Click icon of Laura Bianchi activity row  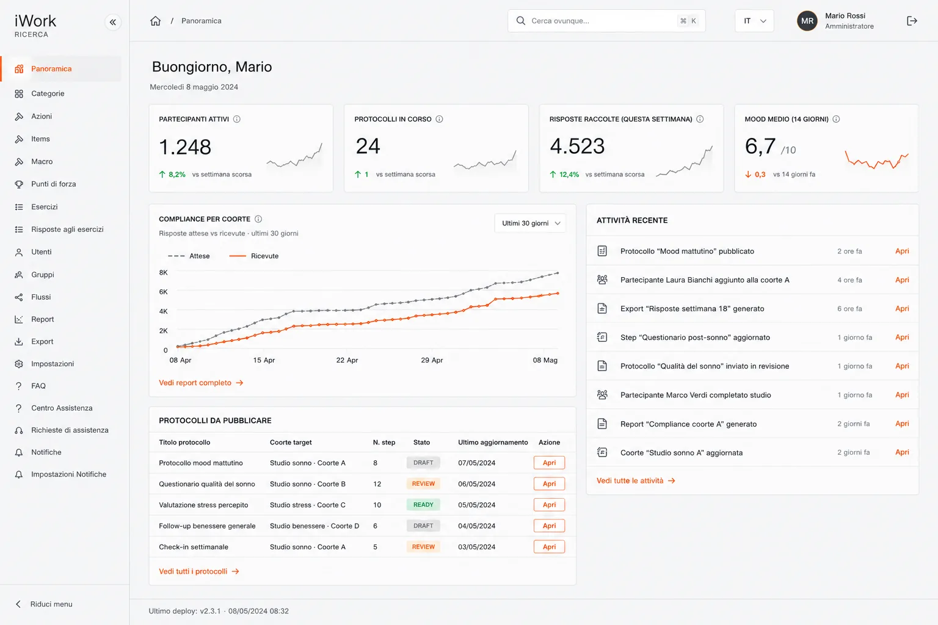602,280
